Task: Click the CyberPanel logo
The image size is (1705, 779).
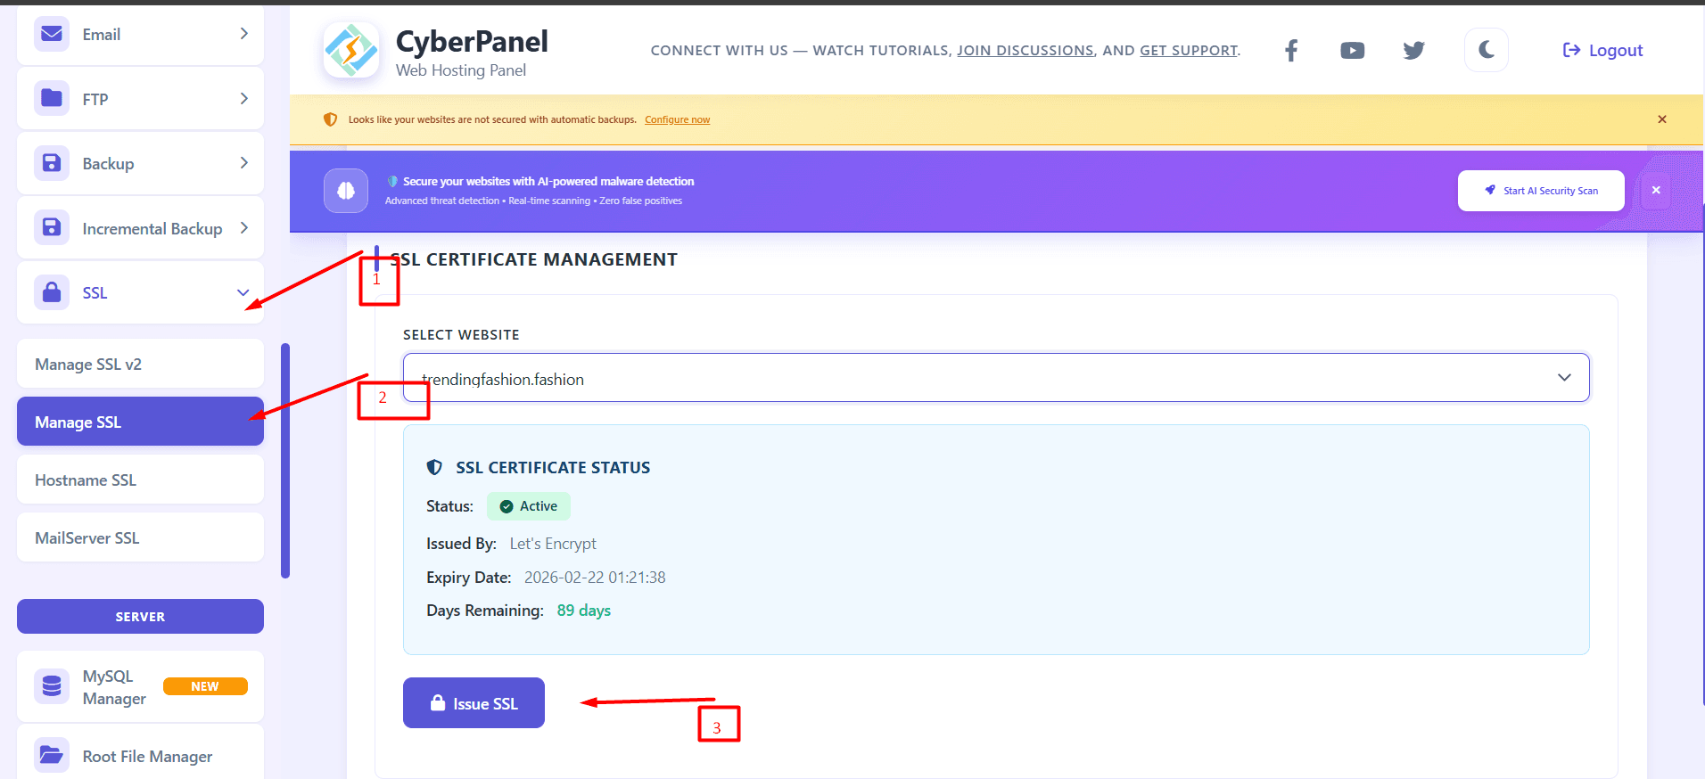Action: coord(351,51)
